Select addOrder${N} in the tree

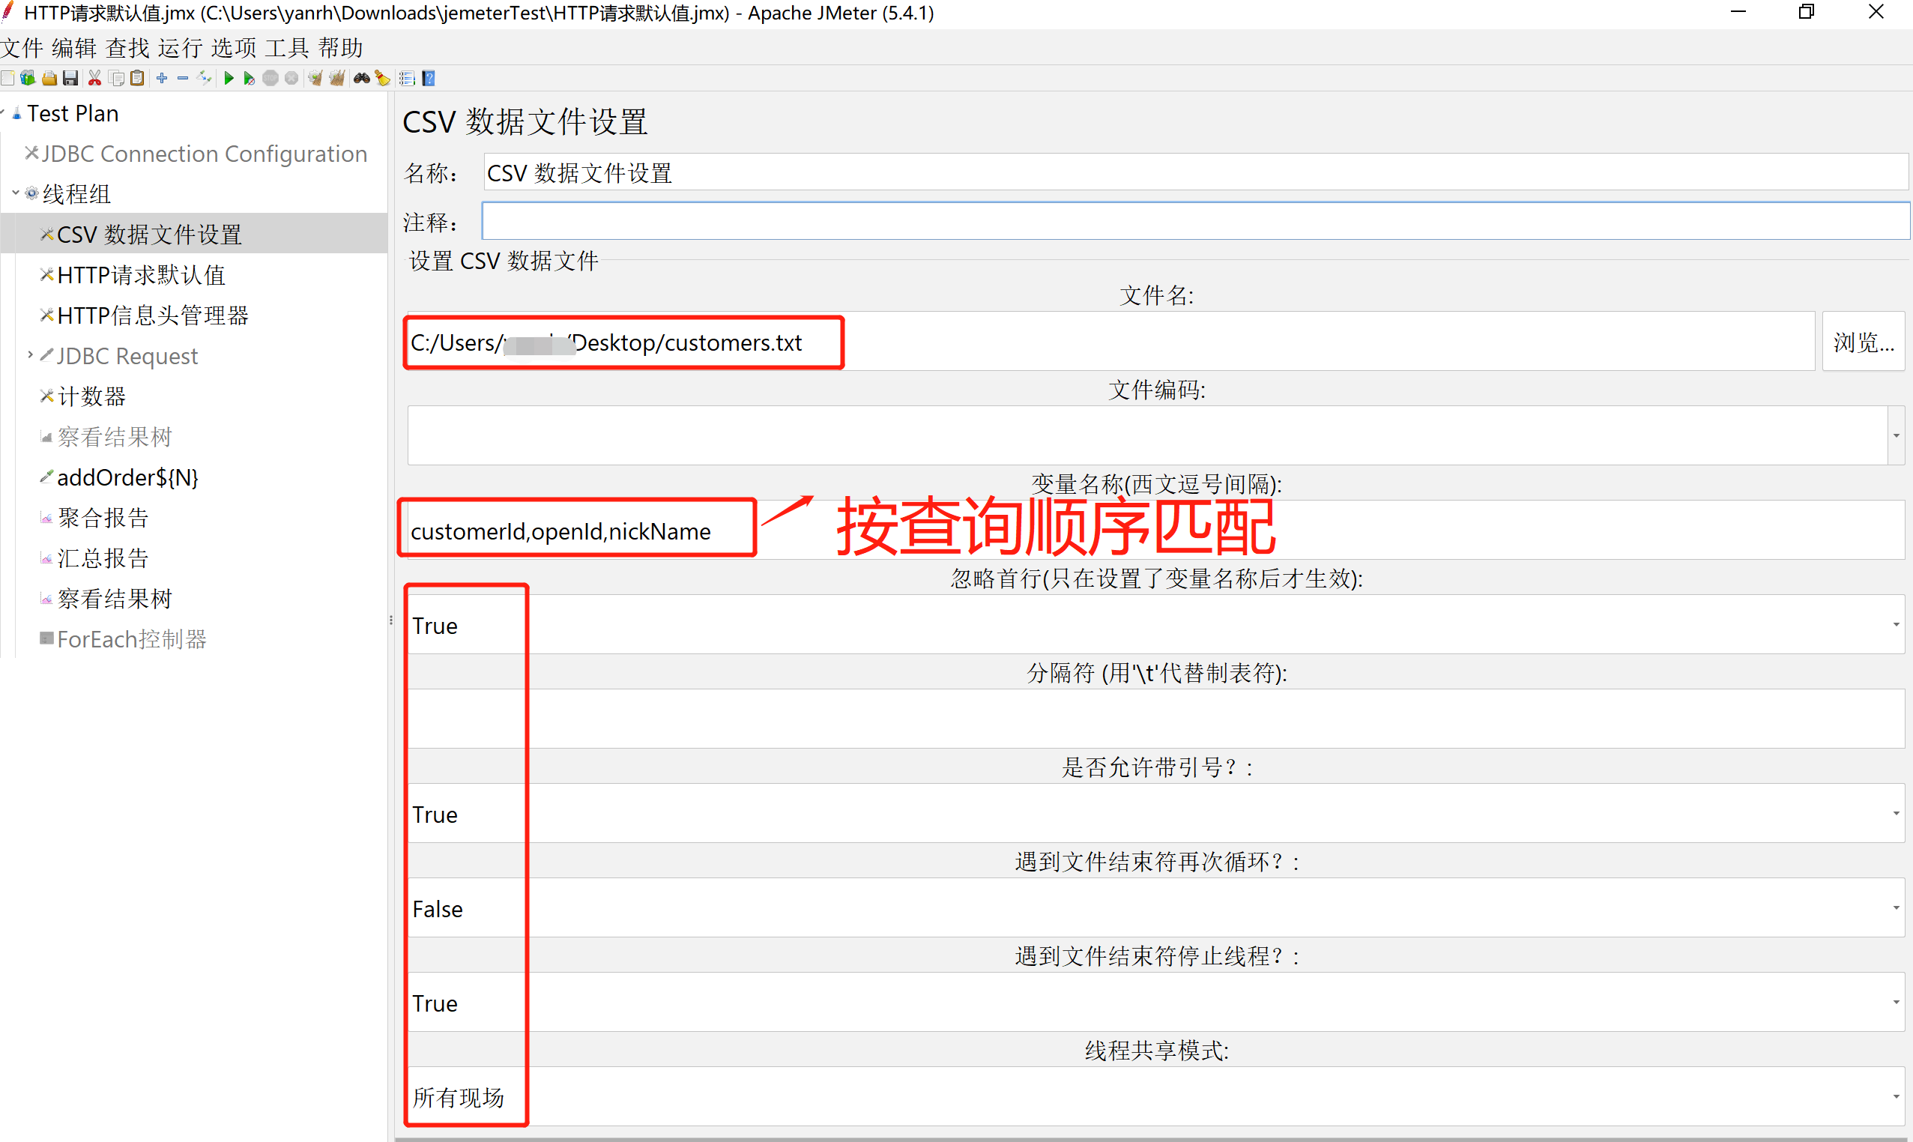[127, 477]
